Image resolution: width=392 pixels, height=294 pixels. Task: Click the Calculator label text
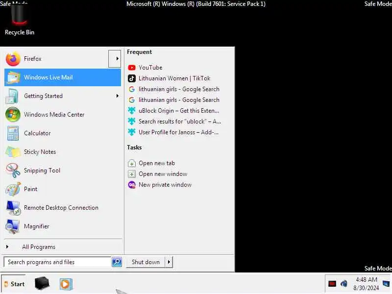tap(37, 133)
